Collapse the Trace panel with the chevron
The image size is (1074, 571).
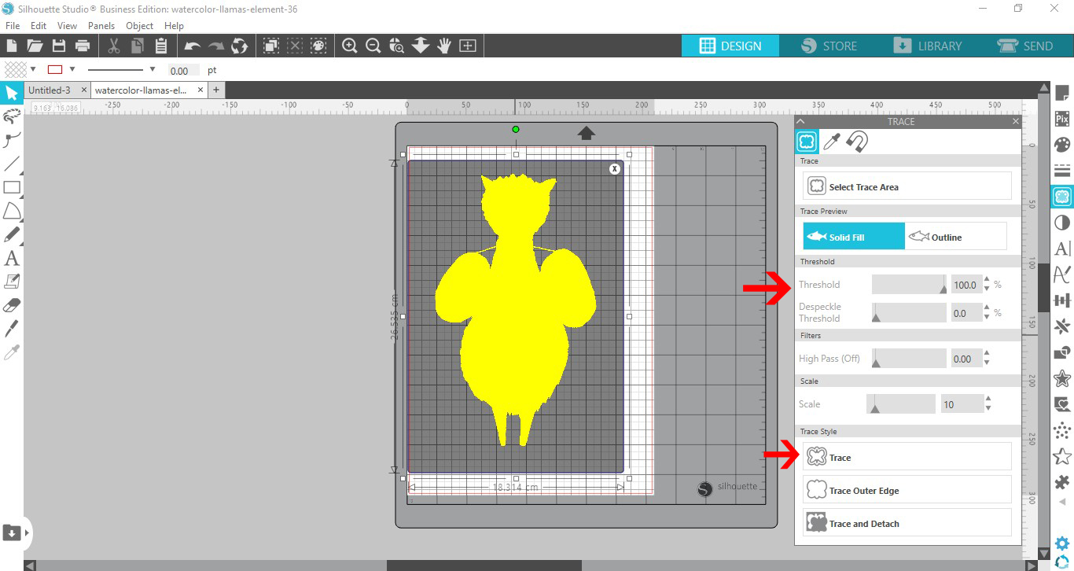click(x=800, y=122)
